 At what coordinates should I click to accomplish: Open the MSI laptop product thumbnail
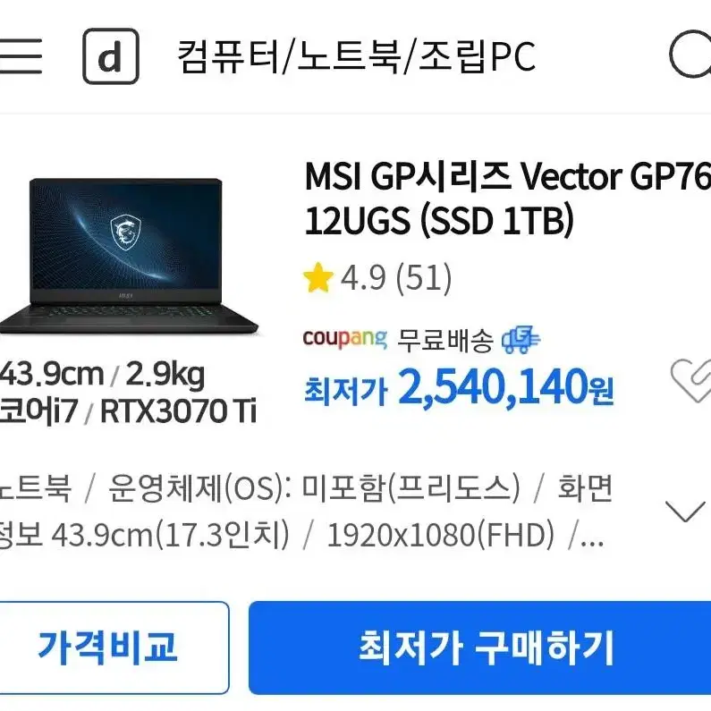(x=129, y=256)
